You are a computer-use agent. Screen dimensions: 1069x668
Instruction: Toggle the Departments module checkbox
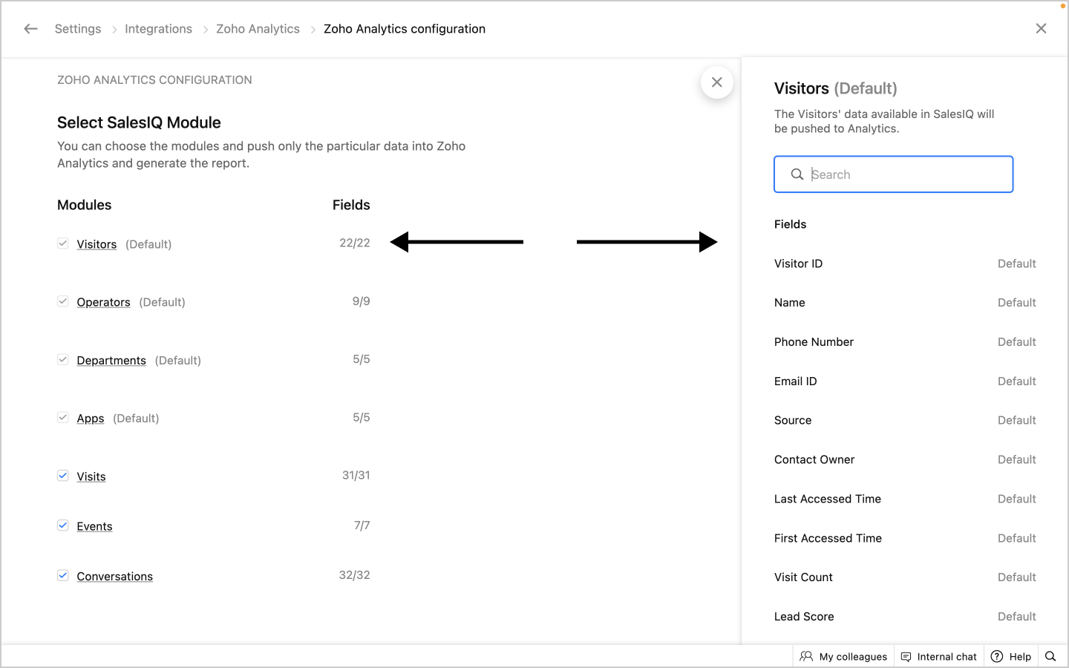coord(63,359)
